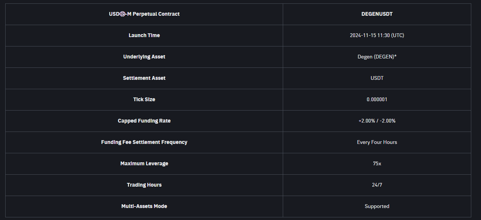Screen dimensions: 481x220
Task: Click Funding Fee Settlement Frequency label
Action: click(144, 142)
